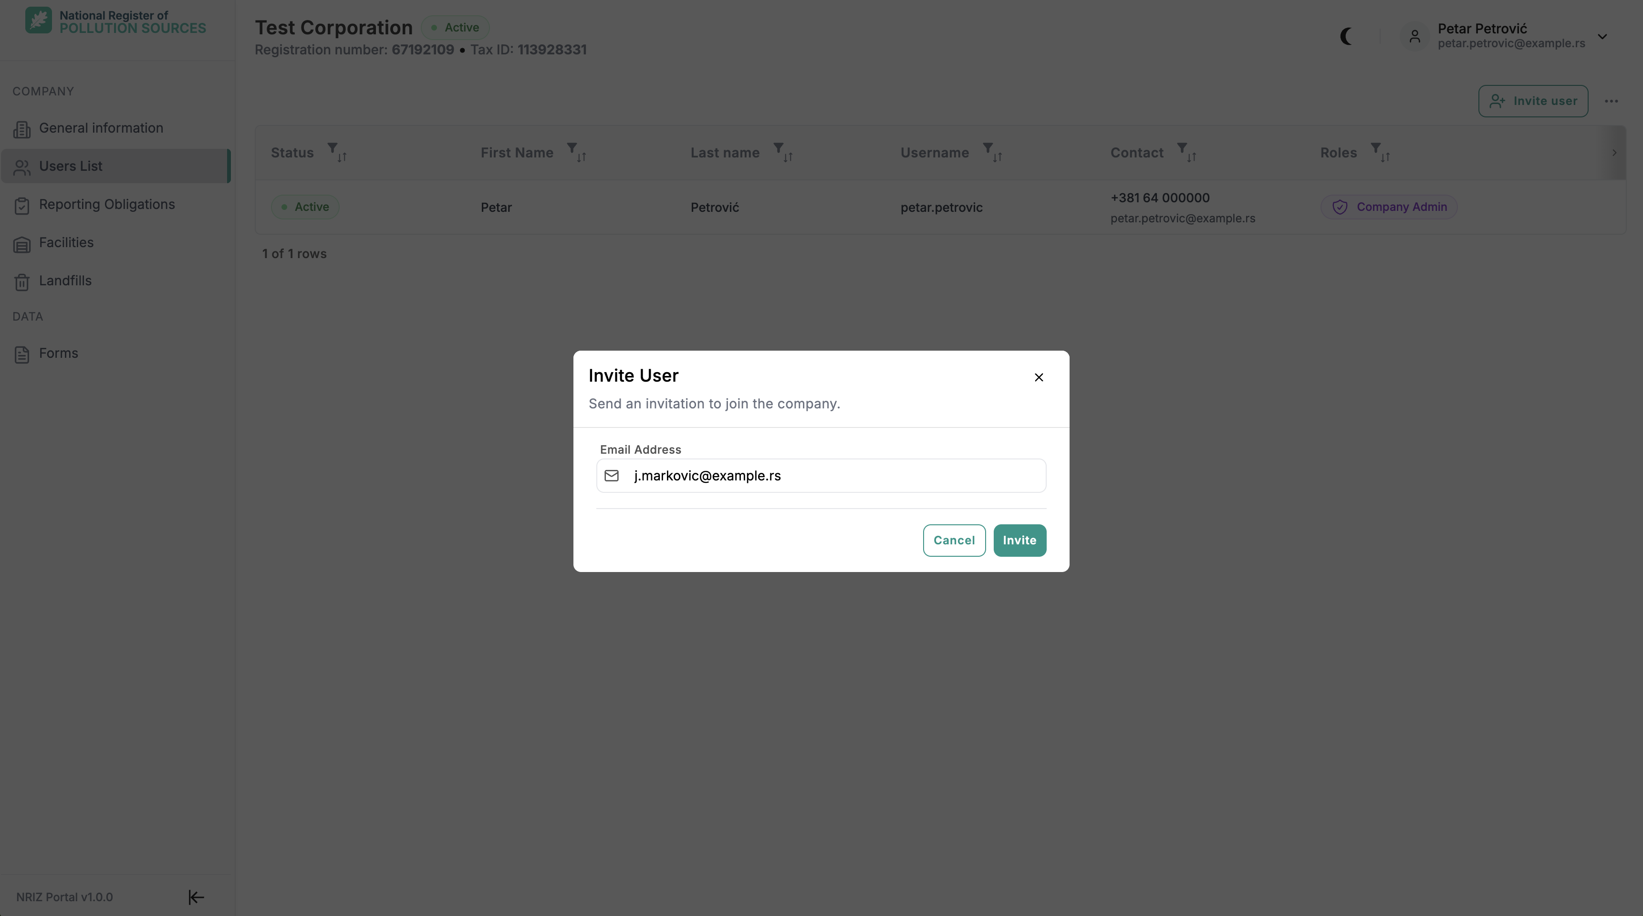Filter the Status column
Screen dimensions: 1643x916
tap(333, 148)
